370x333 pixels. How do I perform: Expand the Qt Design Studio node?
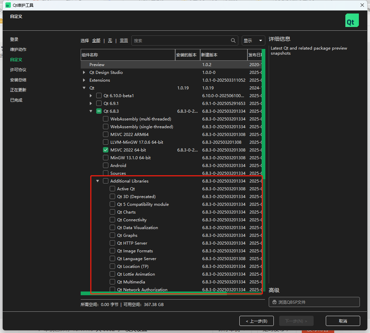pos(84,73)
